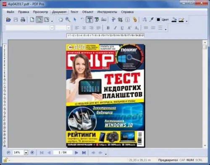Zoom out with the minus button
The height and width of the screenshot is (165, 210).
(x=8, y=152)
